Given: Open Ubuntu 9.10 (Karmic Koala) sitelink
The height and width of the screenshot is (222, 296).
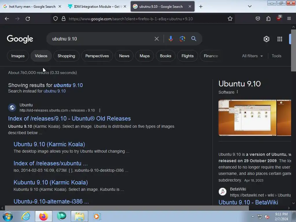Looking at the screenshot, I should (49, 144).
